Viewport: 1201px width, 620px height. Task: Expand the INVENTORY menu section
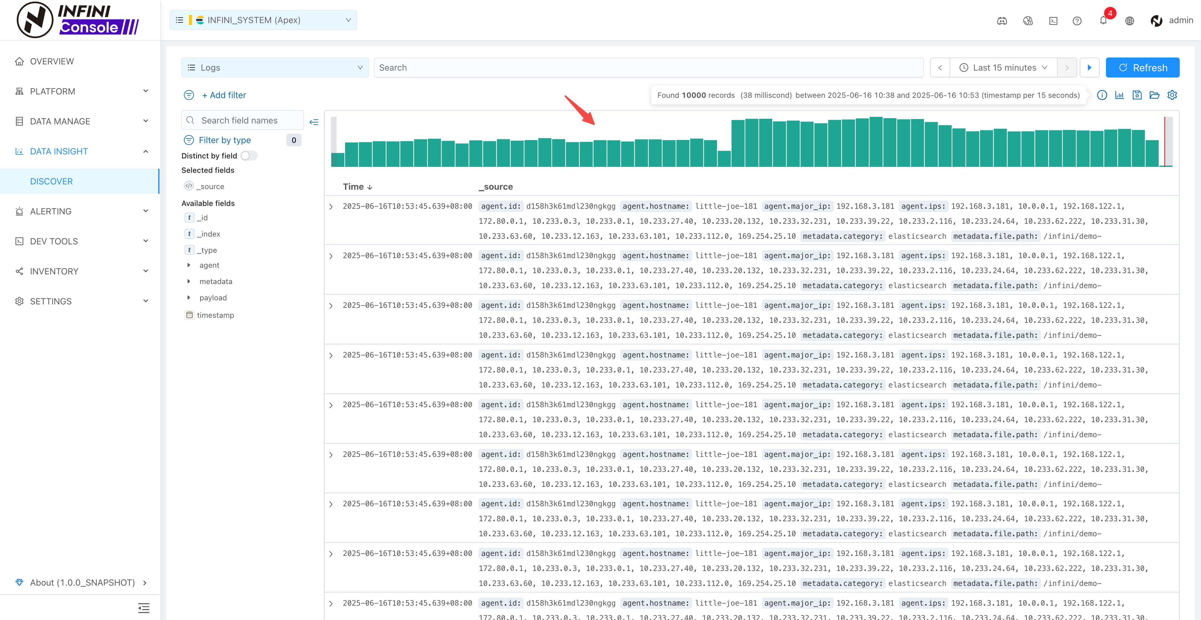tap(80, 271)
